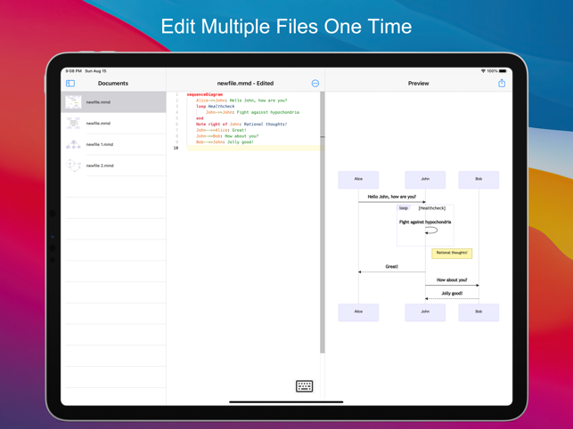573x429 pixels.
Task: Click the time '9:08 PM' in status bar
Action: [73, 71]
